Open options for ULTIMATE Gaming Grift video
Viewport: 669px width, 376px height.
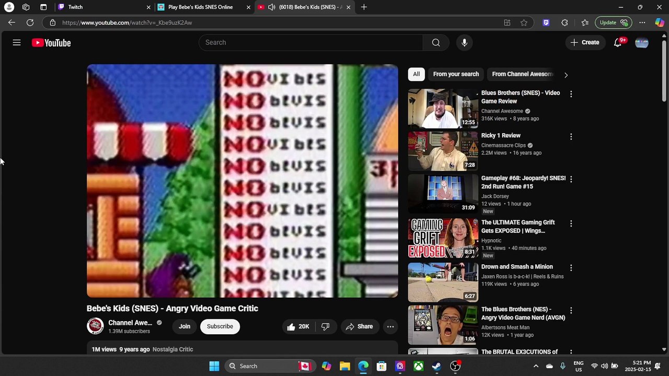571,224
